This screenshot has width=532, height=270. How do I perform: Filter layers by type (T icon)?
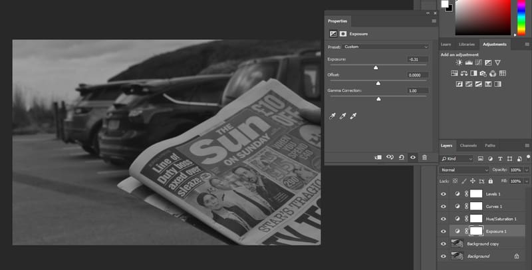coord(501,159)
